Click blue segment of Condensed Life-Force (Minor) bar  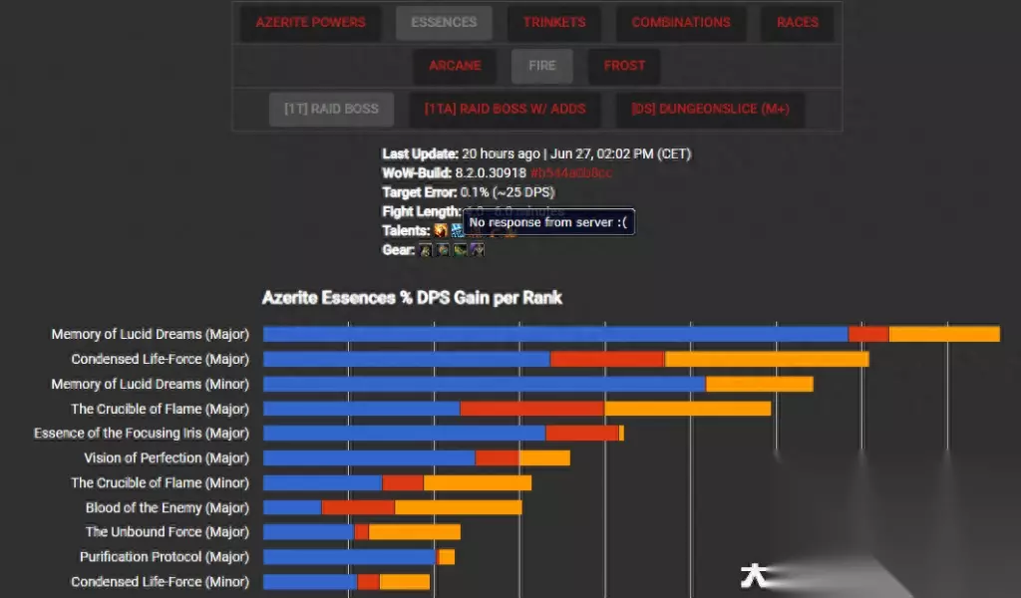[x=310, y=582]
